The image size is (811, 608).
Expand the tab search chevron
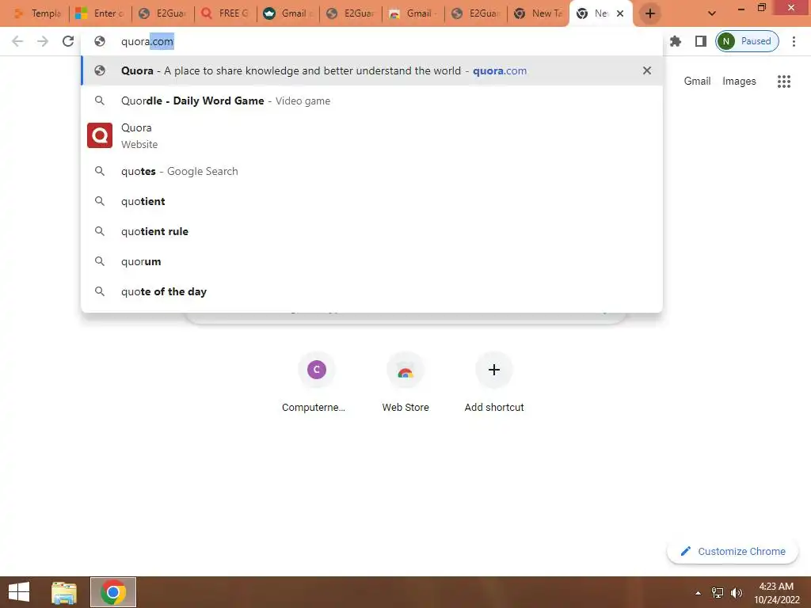(712, 13)
